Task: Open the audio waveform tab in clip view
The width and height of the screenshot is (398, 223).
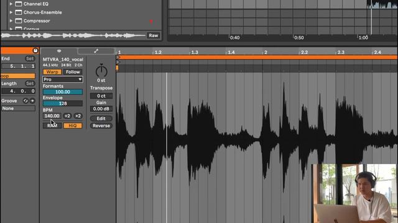Action: (59, 51)
